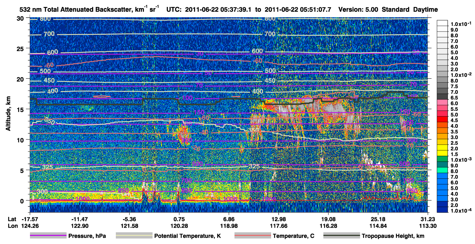Click the latitude value '25.18'
The image size is (475, 244).
pos(378,219)
